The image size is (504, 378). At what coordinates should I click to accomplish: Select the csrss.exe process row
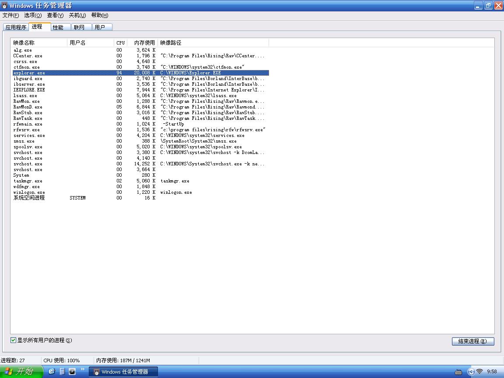[141, 61]
